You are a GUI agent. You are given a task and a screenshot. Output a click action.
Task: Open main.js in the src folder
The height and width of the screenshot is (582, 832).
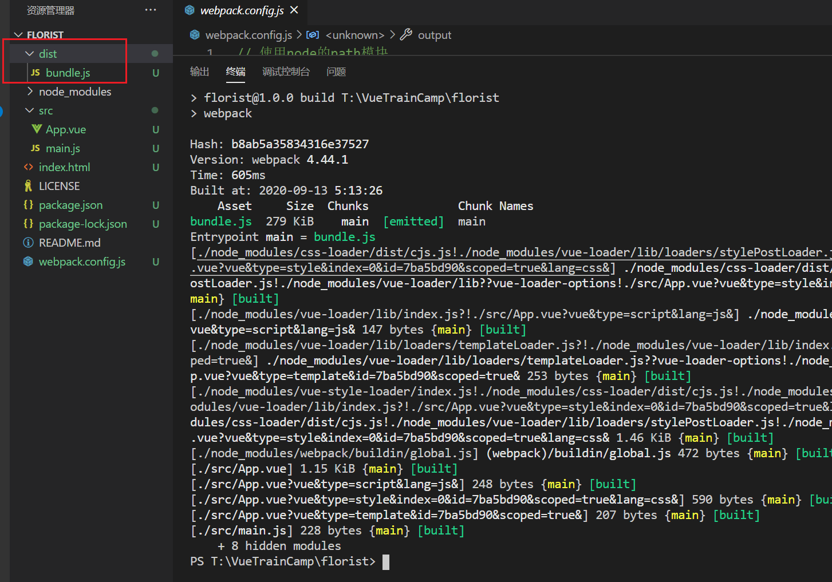coord(63,148)
